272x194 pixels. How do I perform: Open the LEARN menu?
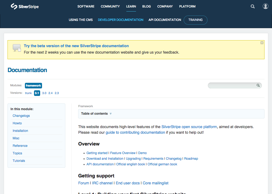pos(131,6)
